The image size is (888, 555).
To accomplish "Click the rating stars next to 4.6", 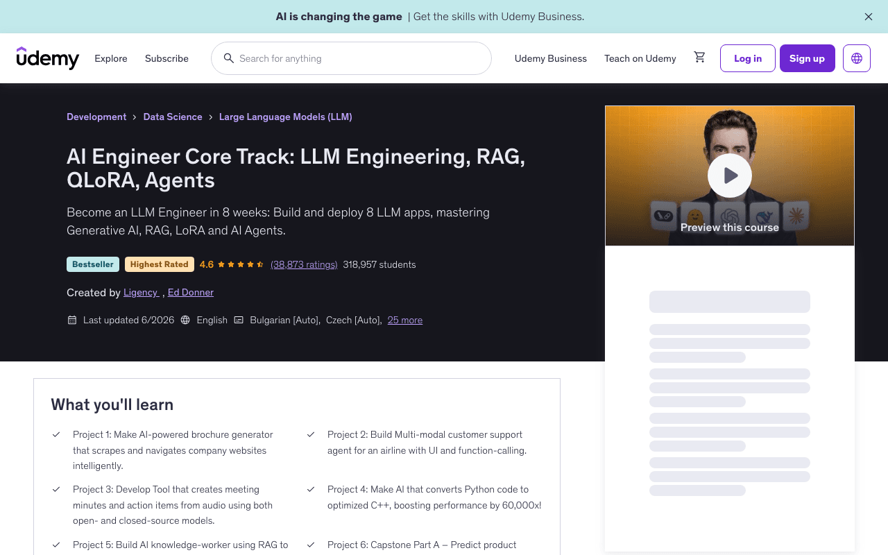I will [241, 264].
